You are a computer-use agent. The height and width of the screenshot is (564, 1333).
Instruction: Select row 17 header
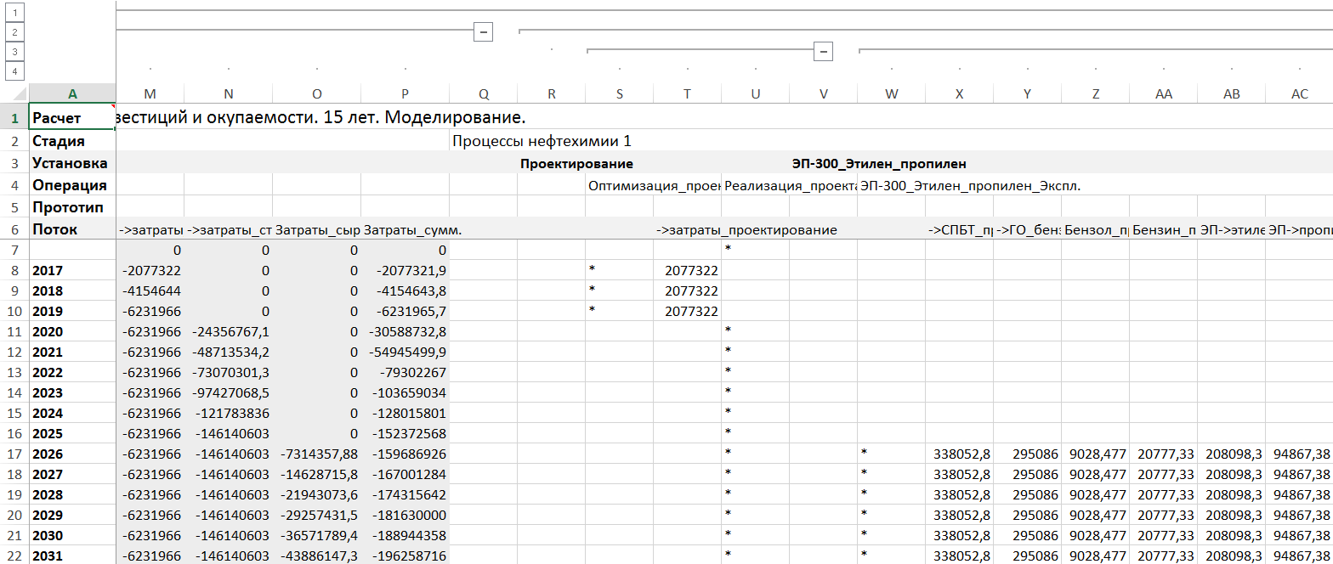point(14,454)
